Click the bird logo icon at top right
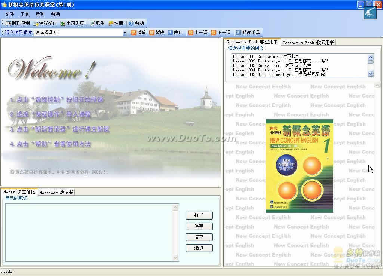 pyautogui.click(x=370, y=12)
